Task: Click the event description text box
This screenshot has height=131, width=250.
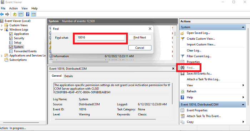Action: 112,88
